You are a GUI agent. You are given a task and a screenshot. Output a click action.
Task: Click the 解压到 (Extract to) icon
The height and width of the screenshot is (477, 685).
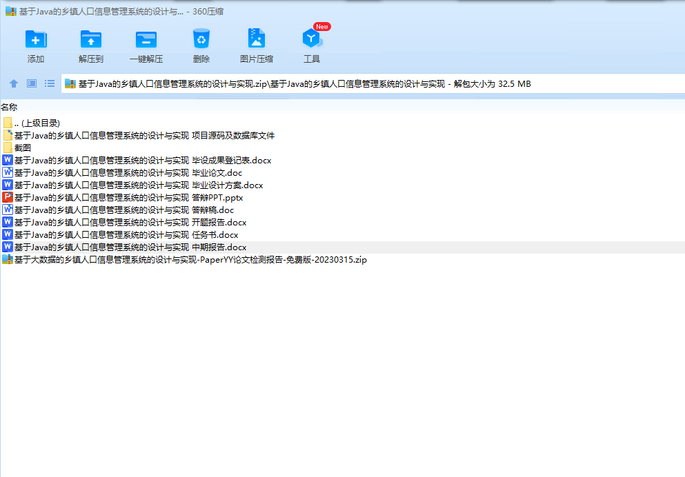point(91,39)
